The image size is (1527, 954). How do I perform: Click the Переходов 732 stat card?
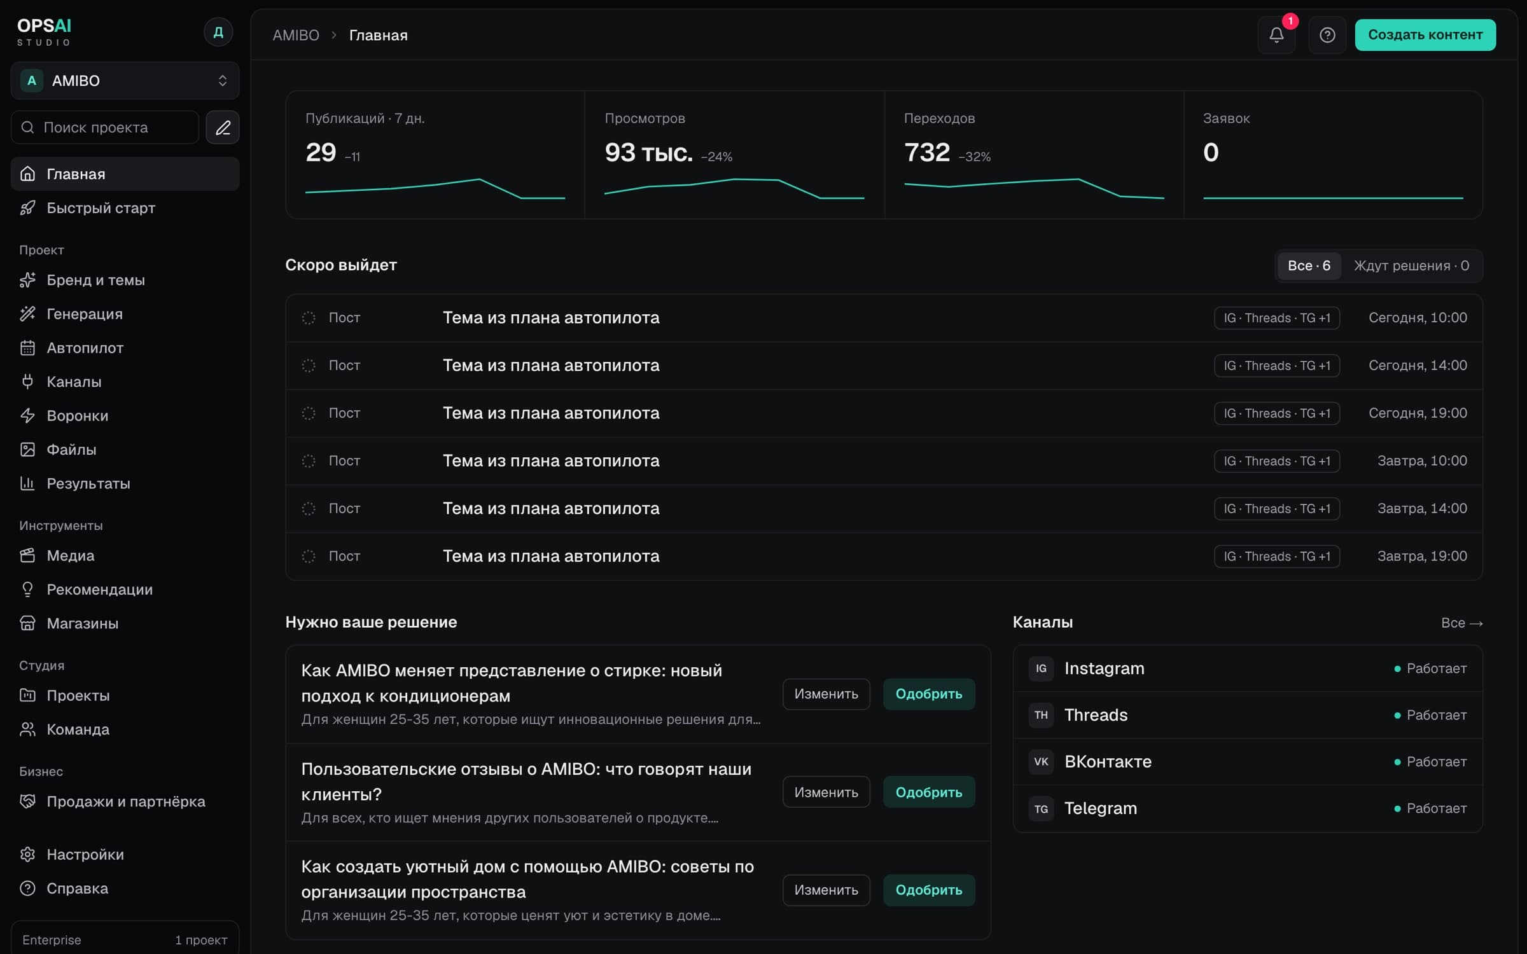[1034, 155]
